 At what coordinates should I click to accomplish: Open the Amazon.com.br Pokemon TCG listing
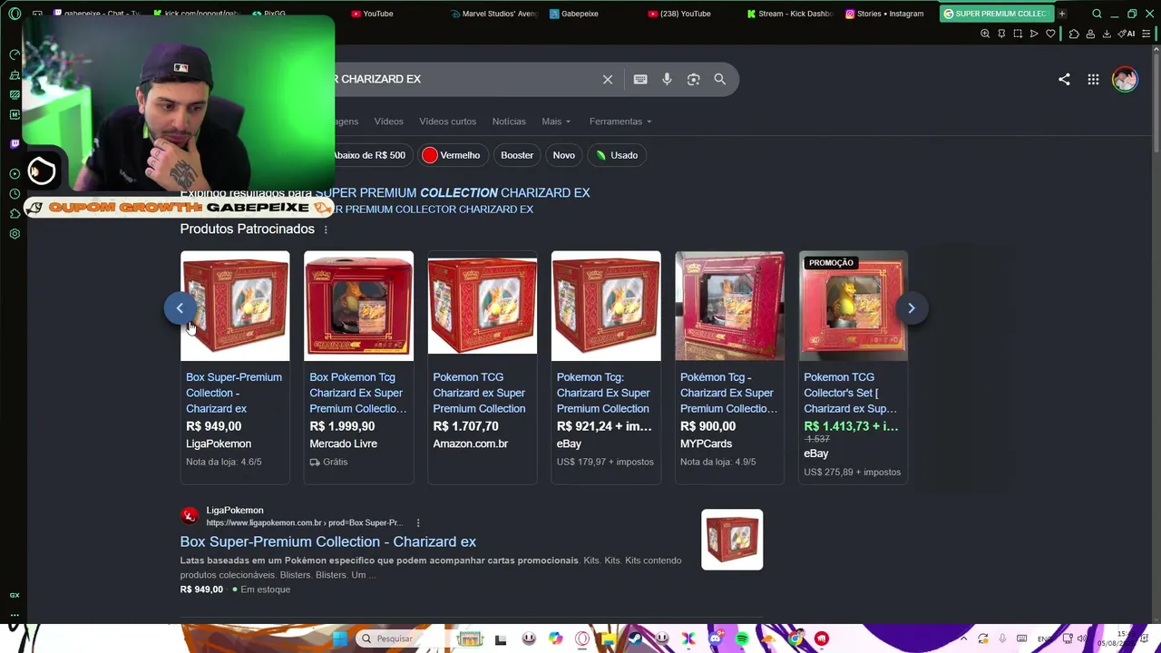pos(482,367)
